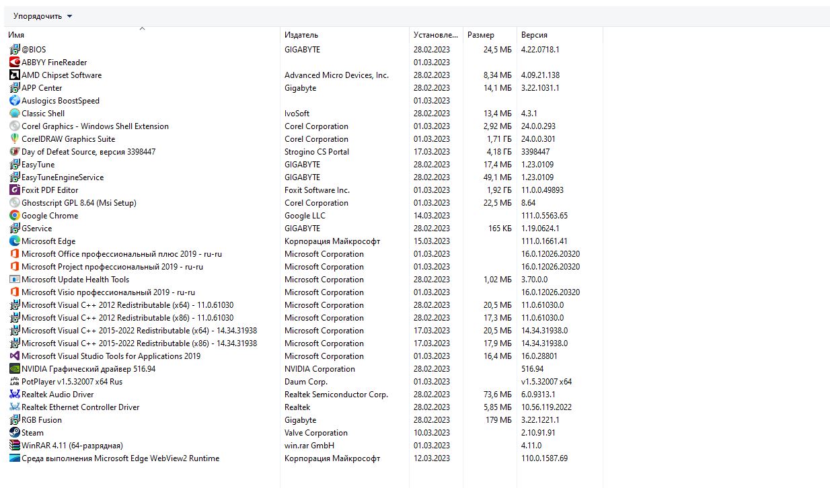This screenshot has height=488, width=830.
Task: Click the Steam icon
Action: coord(15,432)
